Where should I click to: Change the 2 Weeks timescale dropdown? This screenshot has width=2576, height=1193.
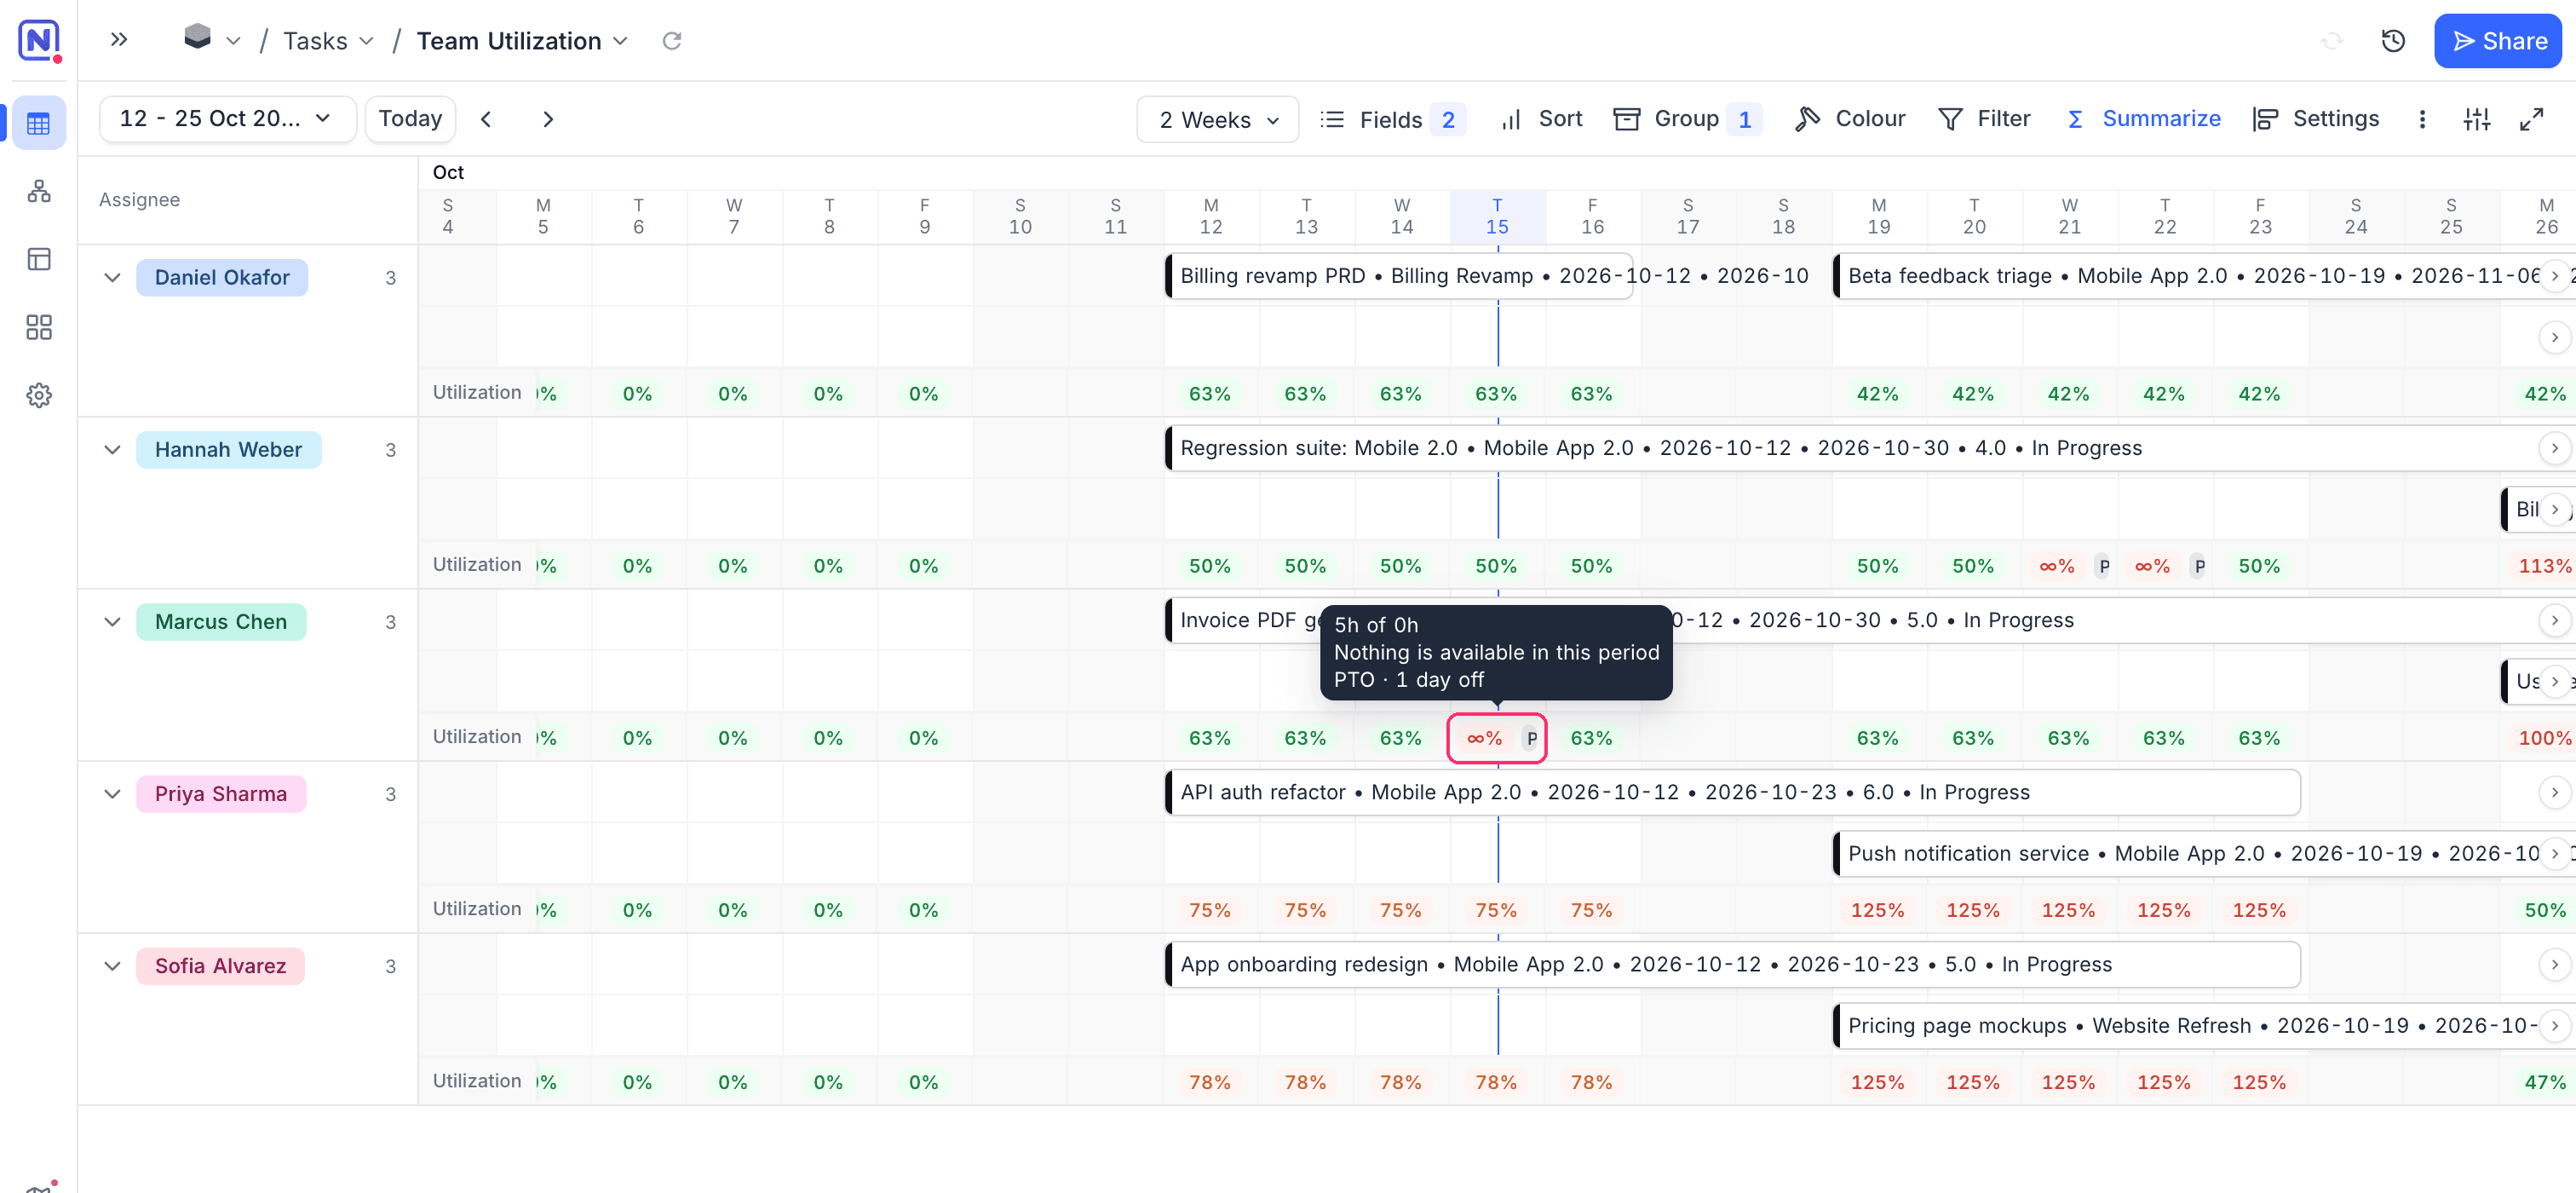point(1217,119)
